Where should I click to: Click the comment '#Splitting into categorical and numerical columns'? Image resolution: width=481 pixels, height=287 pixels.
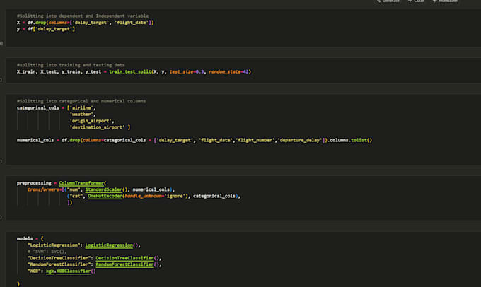click(x=81, y=101)
